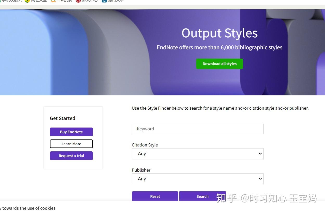Click the Request a trial button
The width and height of the screenshot is (325, 211).
(x=71, y=156)
